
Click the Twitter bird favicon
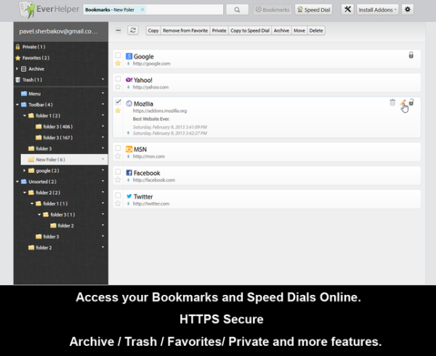pyautogui.click(x=129, y=196)
